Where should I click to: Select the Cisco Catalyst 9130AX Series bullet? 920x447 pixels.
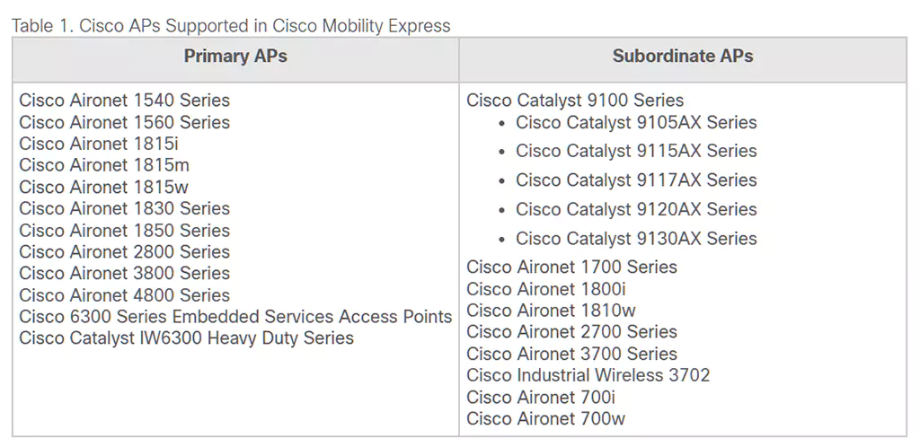(x=636, y=239)
